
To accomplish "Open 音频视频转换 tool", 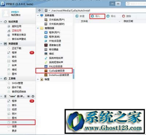I will (19, 92).
